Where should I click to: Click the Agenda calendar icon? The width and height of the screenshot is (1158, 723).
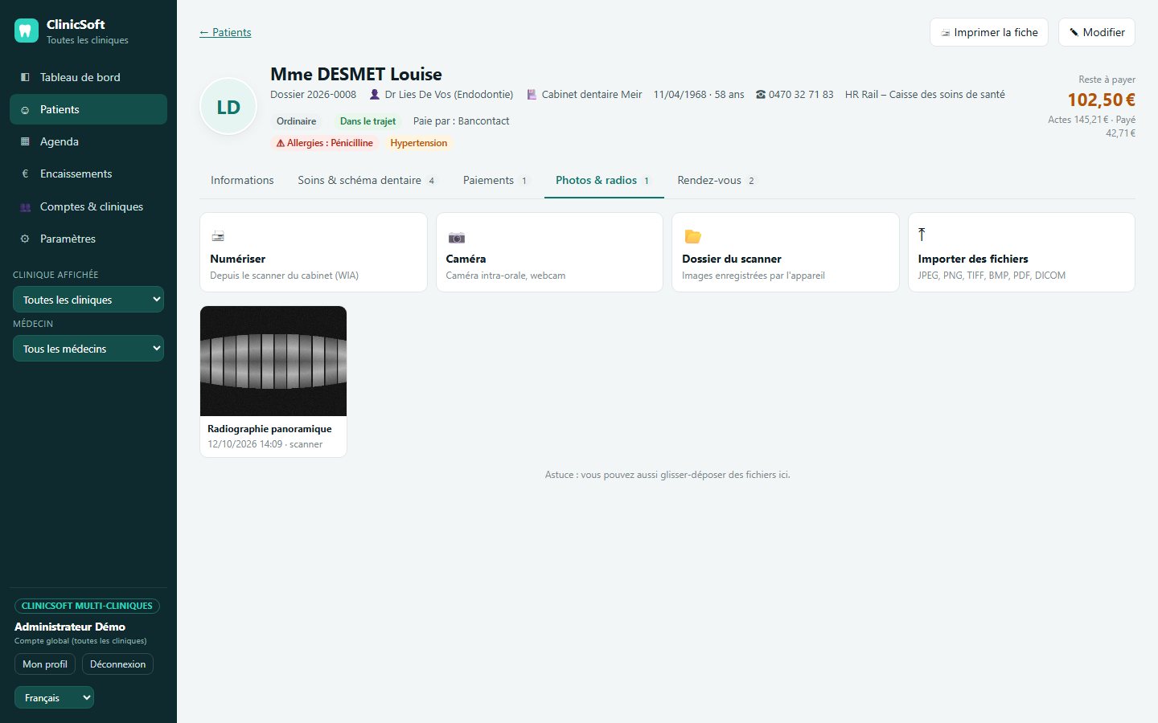25,141
